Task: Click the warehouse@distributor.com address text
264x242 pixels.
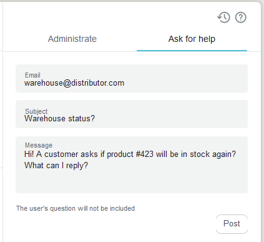Action: coord(74,83)
